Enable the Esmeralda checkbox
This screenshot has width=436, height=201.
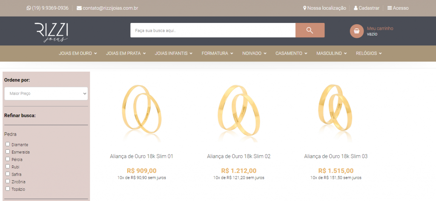click(8, 151)
